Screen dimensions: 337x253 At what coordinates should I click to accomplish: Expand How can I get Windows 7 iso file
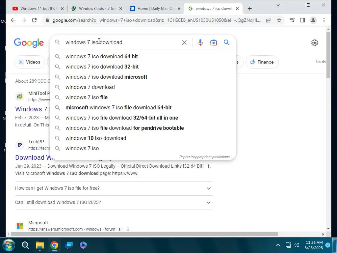tap(114, 188)
